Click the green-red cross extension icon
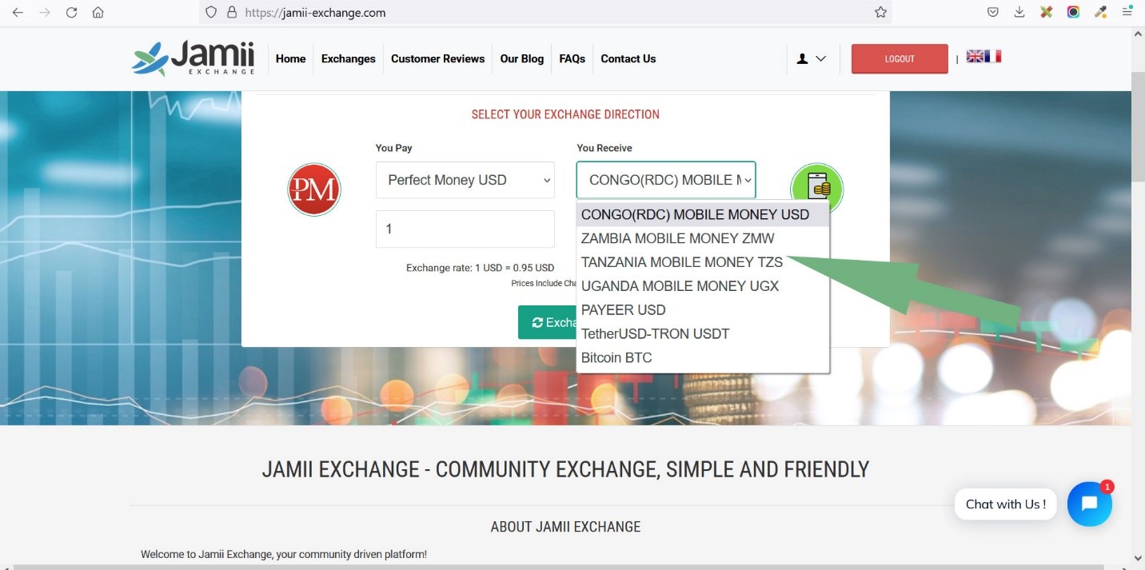 (x=1046, y=13)
